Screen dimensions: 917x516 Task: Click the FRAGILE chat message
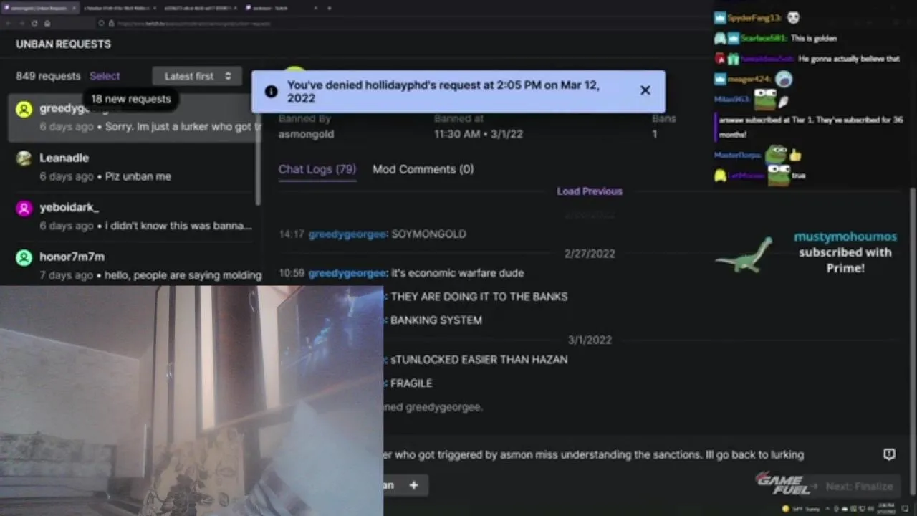411,383
